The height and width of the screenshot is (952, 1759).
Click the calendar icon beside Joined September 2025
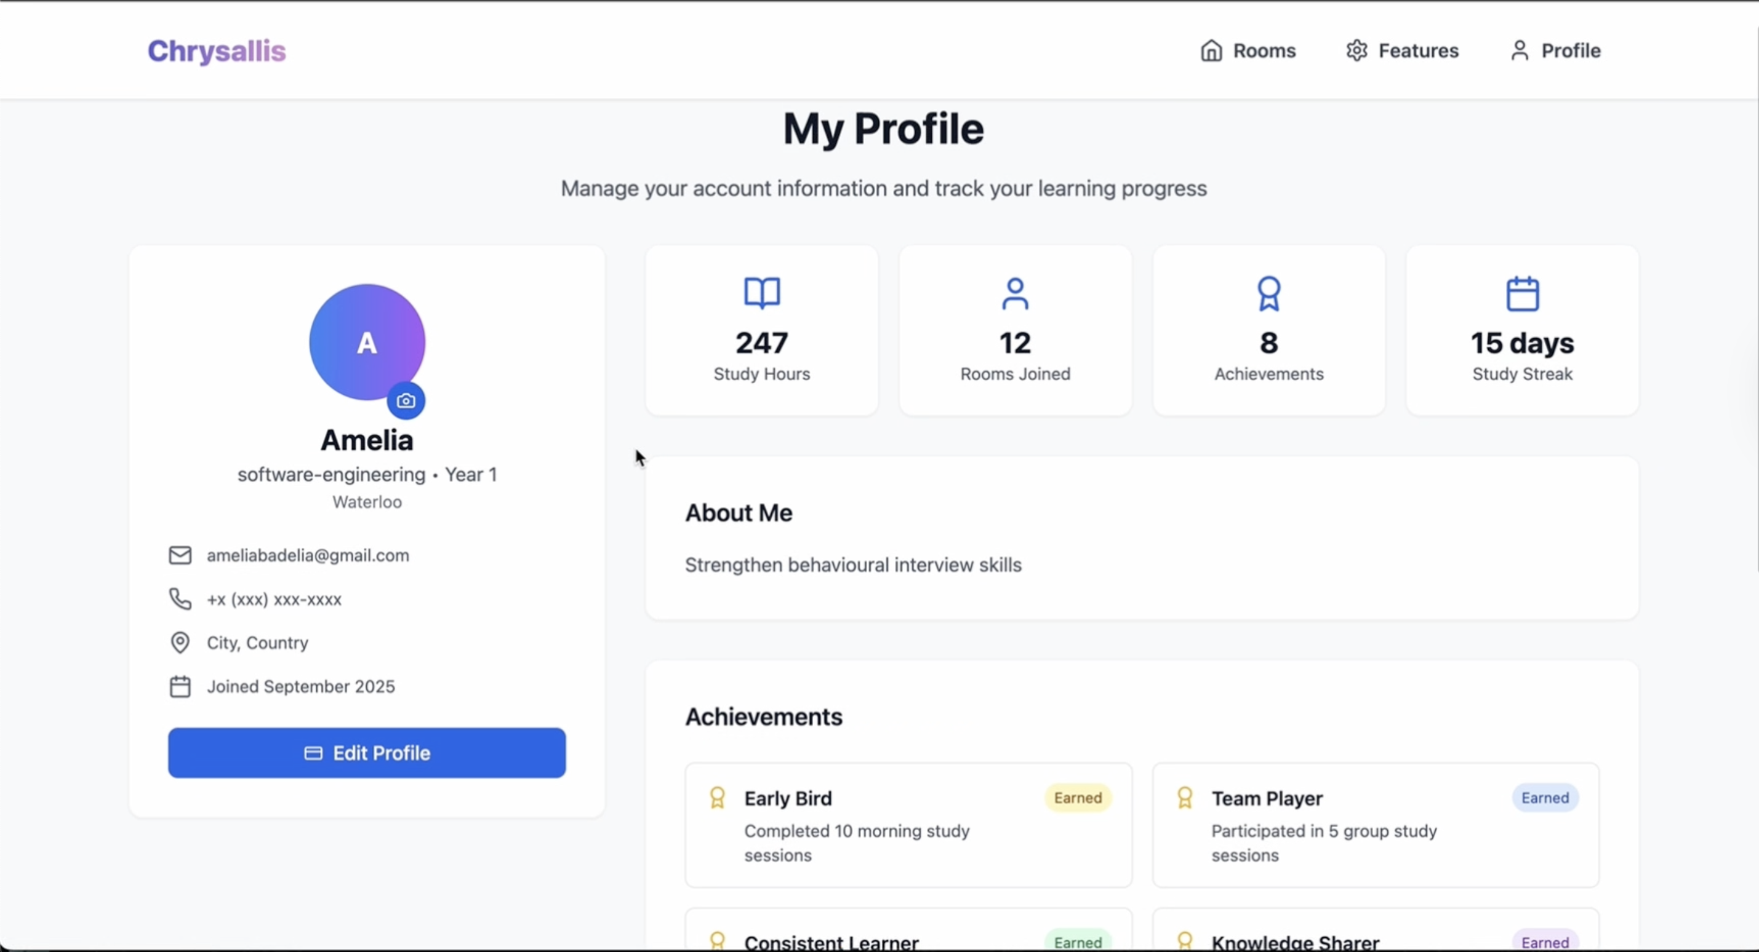coord(180,686)
